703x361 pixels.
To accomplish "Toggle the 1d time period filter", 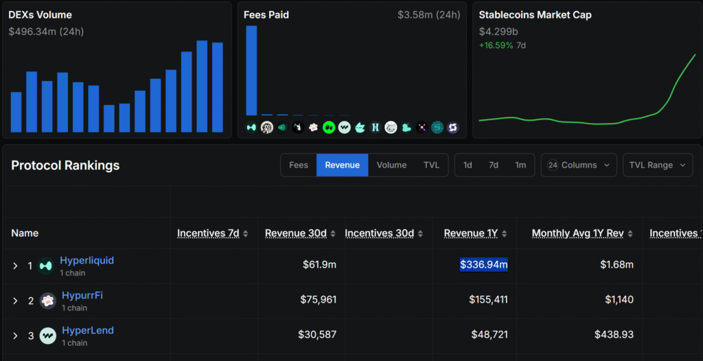I will tap(468, 165).
